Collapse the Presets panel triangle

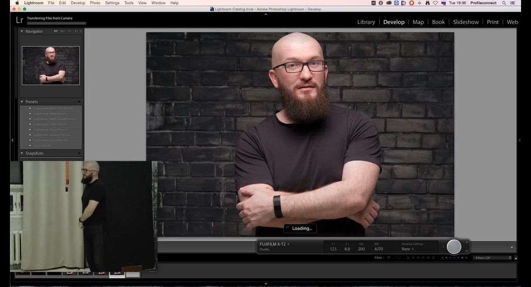(22, 102)
